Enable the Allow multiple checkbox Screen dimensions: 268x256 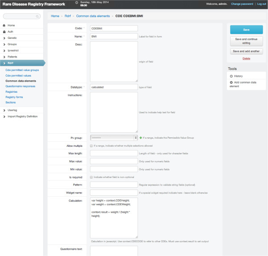(x=92, y=146)
